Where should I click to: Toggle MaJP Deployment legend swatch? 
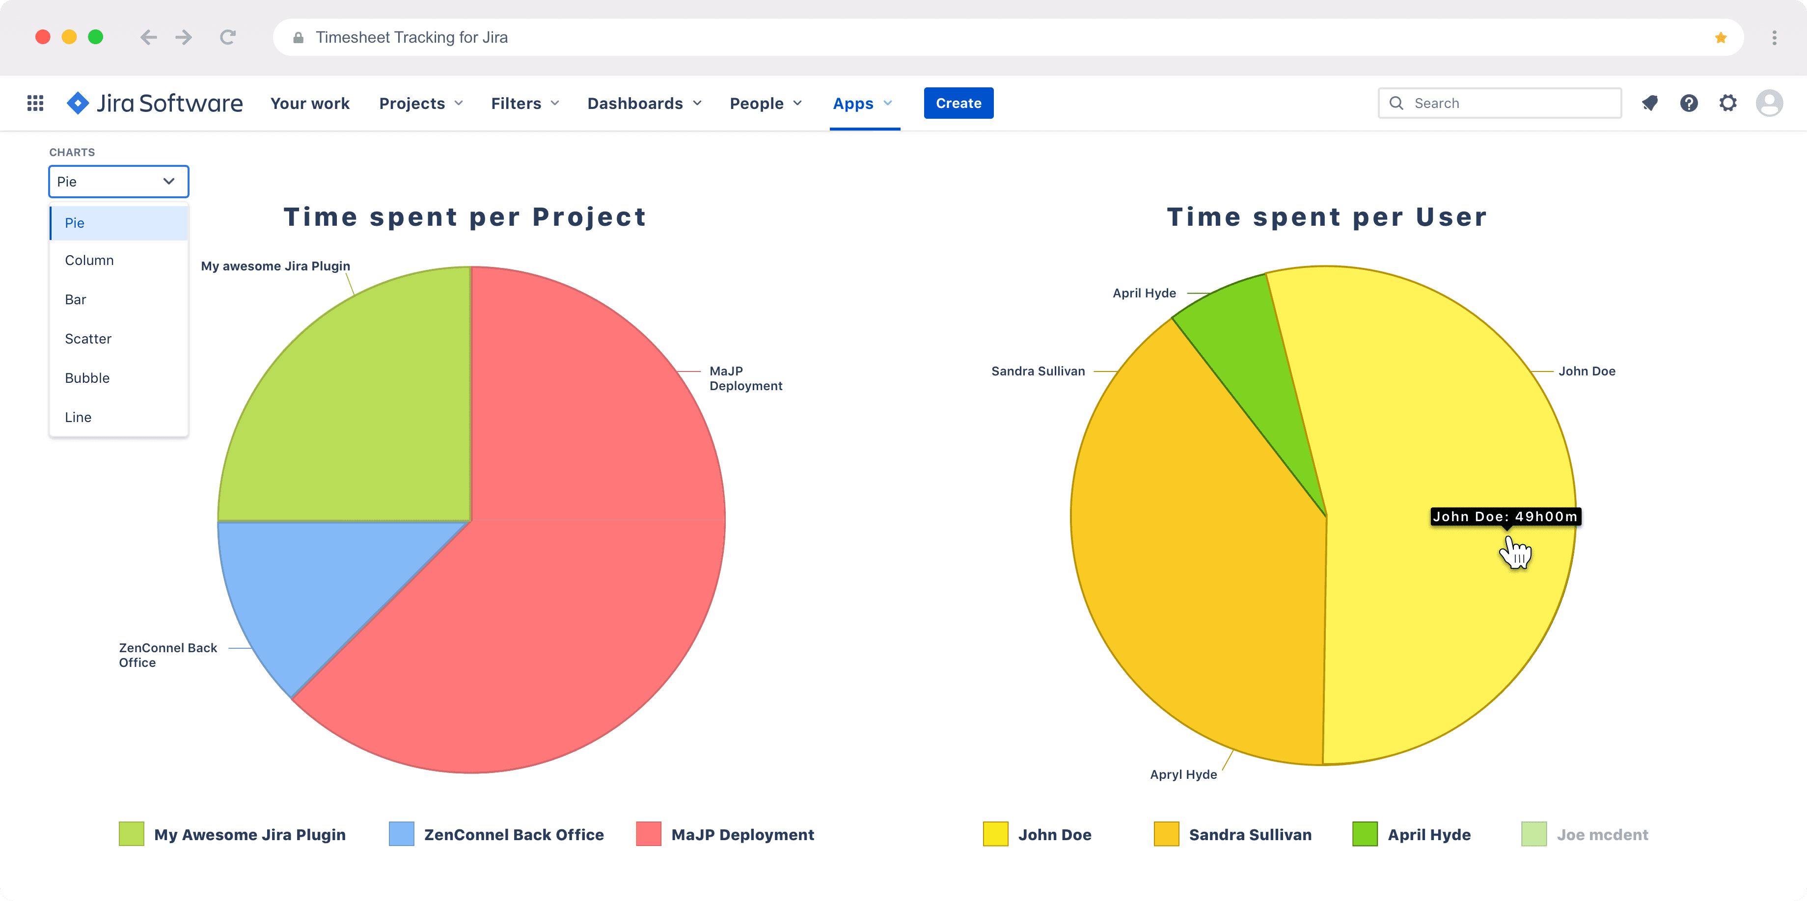point(648,834)
